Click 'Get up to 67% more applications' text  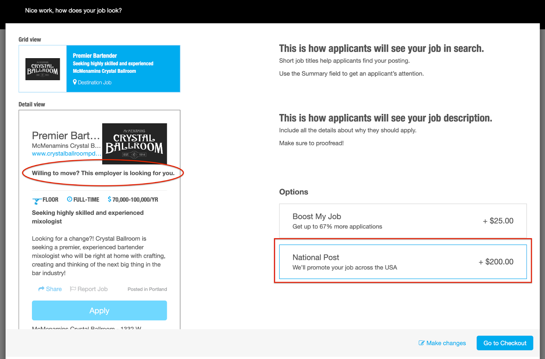[337, 227]
